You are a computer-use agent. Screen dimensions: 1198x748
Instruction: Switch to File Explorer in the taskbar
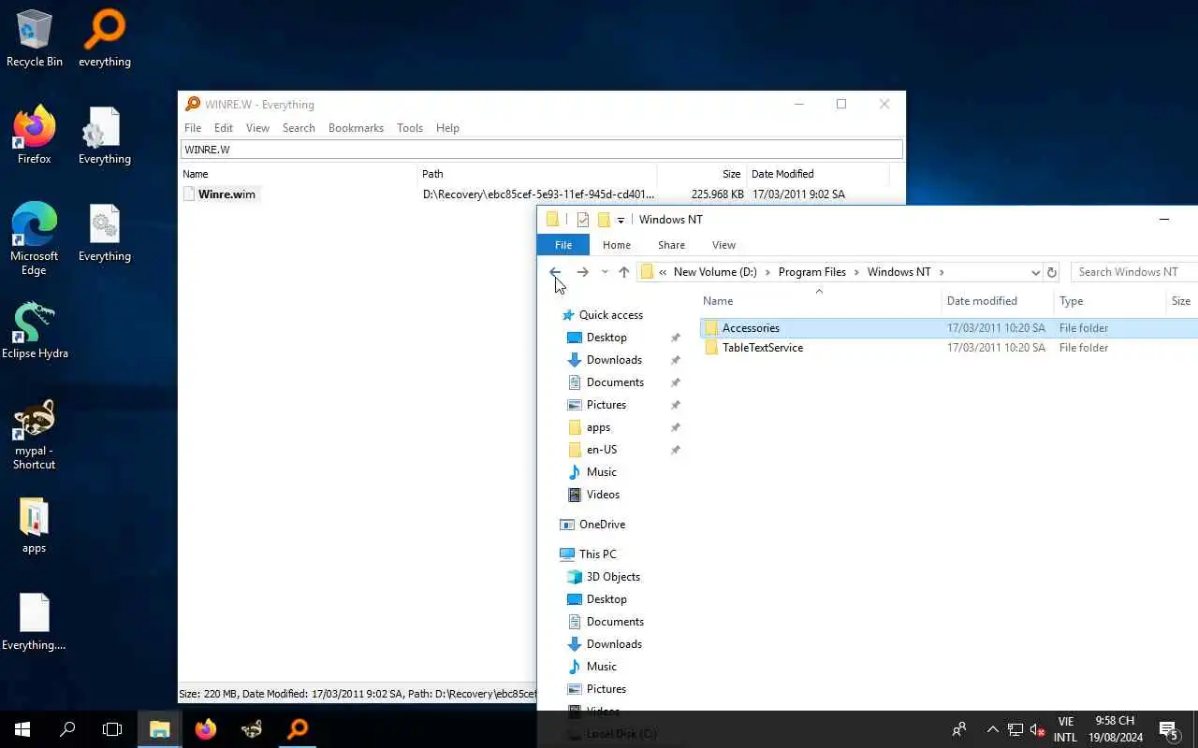[x=159, y=729]
